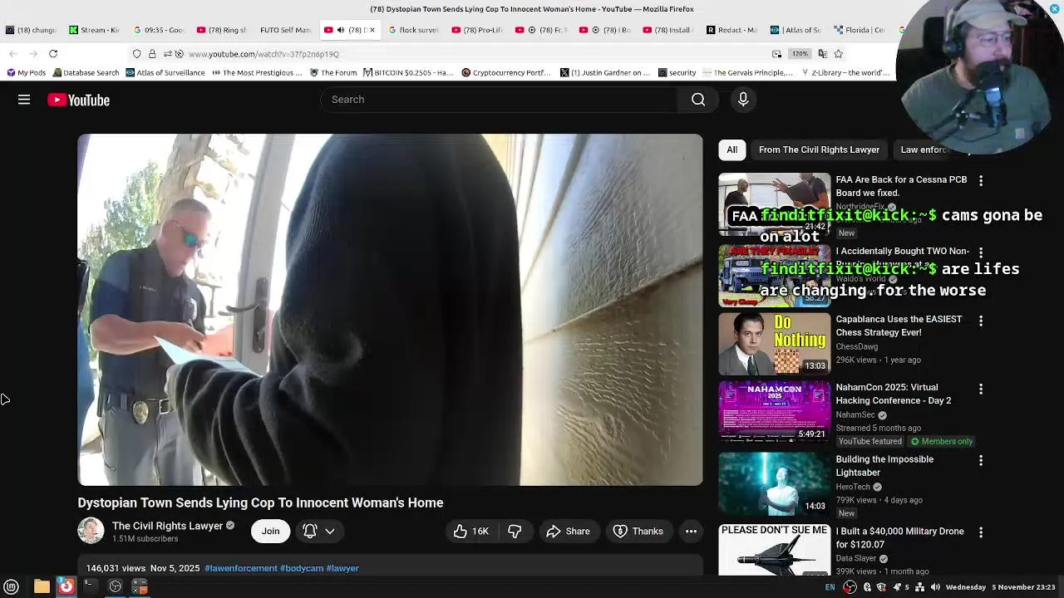Image resolution: width=1064 pixels, height=598 pixels.
Task: Click the notification bell icon
Action: (x=310, y=531)
